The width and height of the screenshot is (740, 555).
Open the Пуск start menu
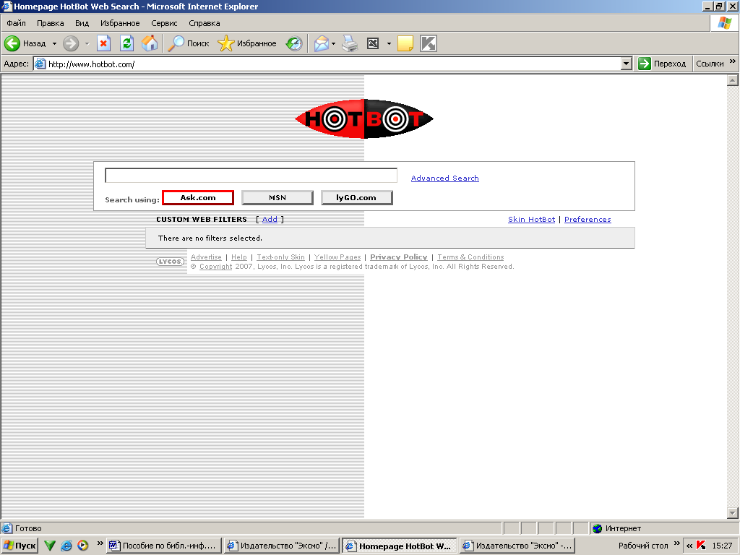20,546
